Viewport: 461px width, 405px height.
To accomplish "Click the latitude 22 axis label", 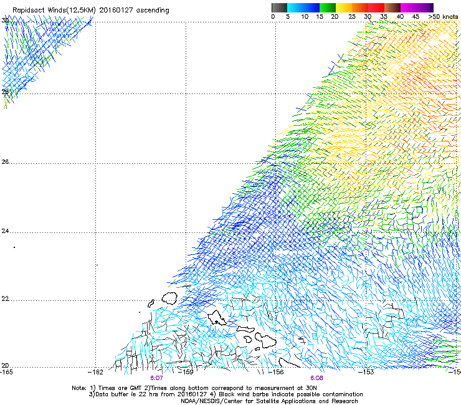I will [5, 298].
